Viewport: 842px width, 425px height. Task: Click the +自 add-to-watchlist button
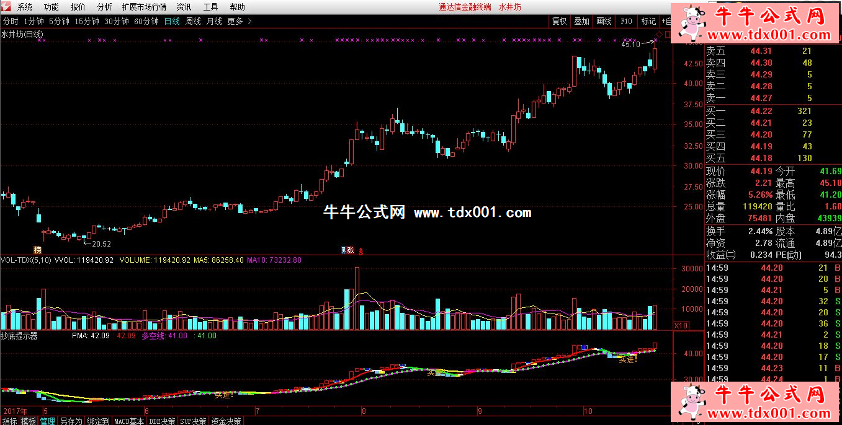tap(666, 21)
